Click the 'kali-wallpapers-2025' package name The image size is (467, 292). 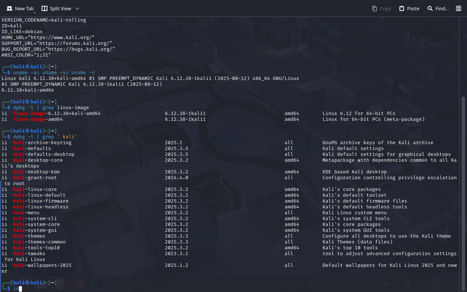pyautogui.click(x=42, y=265)
